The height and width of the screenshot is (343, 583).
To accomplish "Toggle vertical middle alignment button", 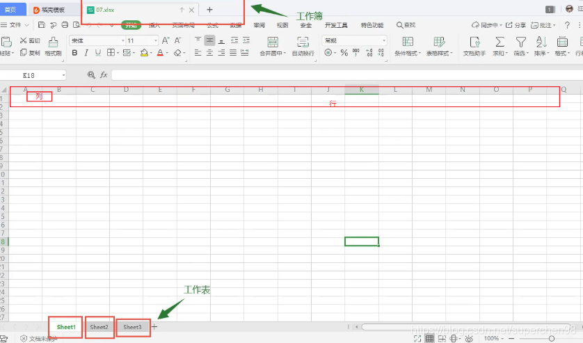I will 209,40.
